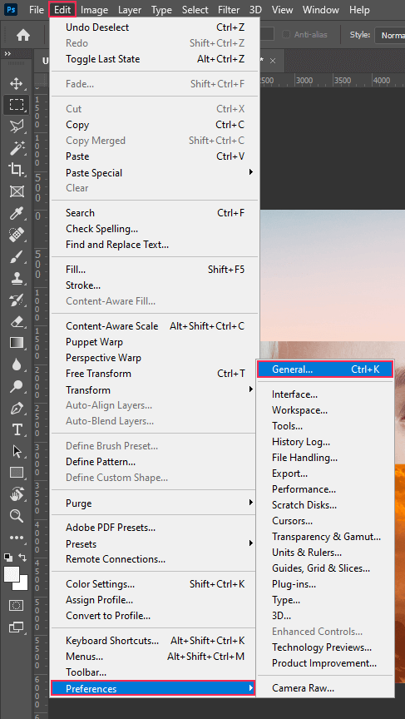This screenshot has width=405, height=719.
Task: Close the document tab
Action: coord(273,61)
